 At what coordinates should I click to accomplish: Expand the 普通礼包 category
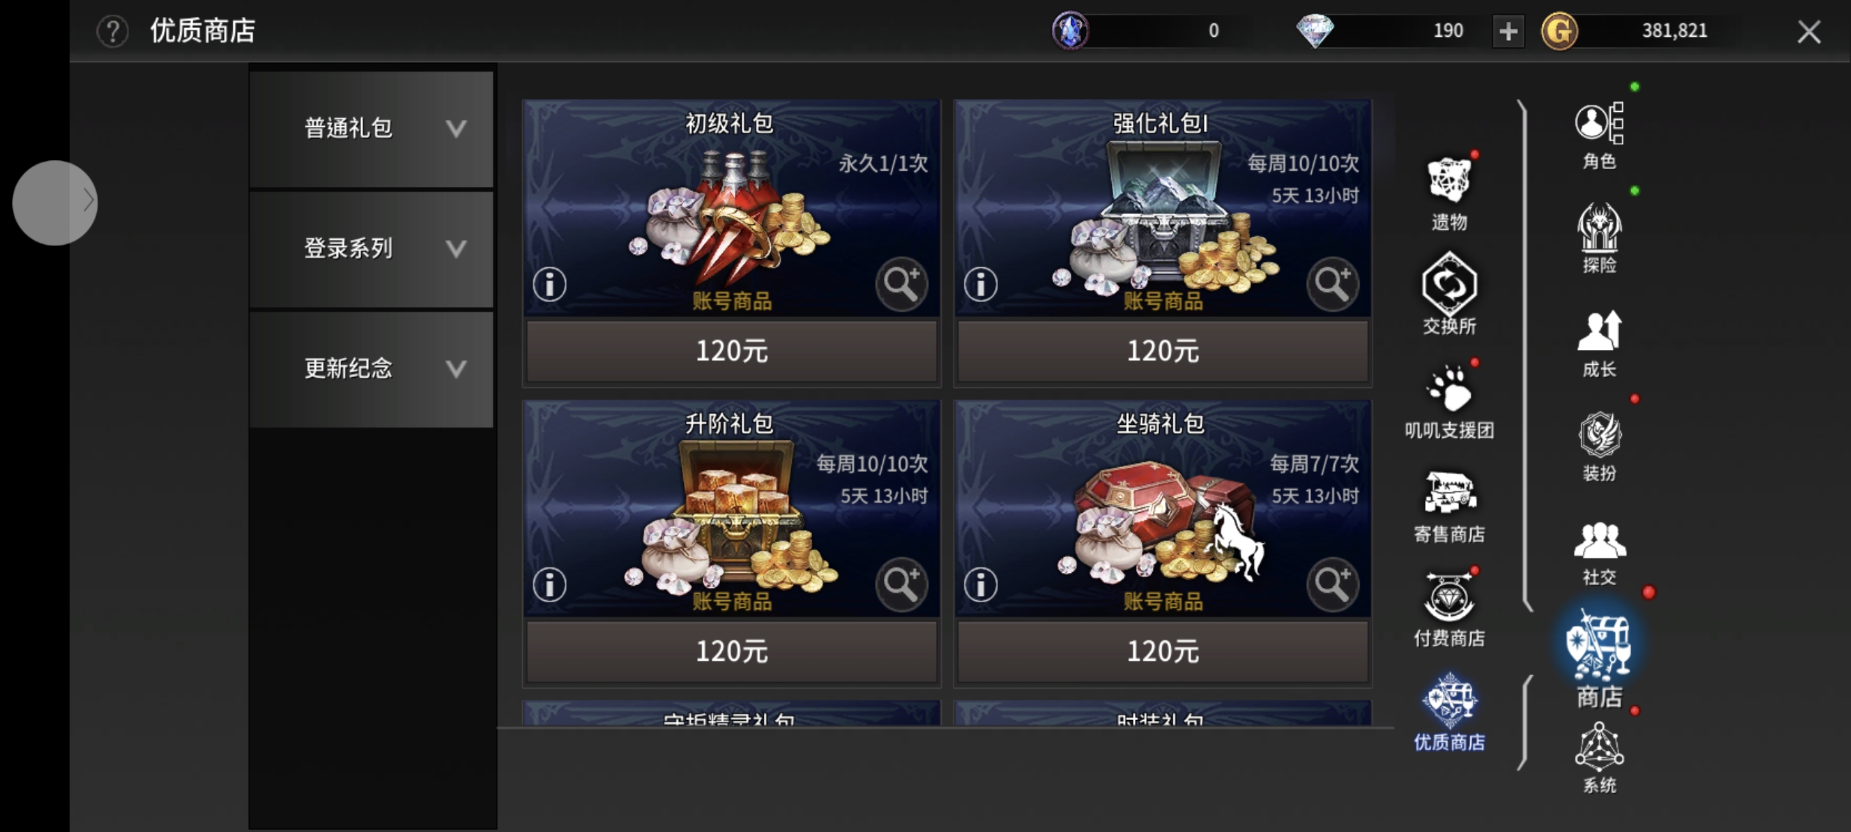tap(371, 128)
